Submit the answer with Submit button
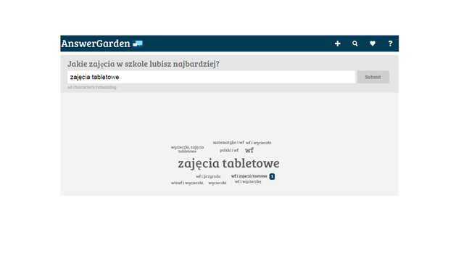464x261 pixels. pos(373,77)
